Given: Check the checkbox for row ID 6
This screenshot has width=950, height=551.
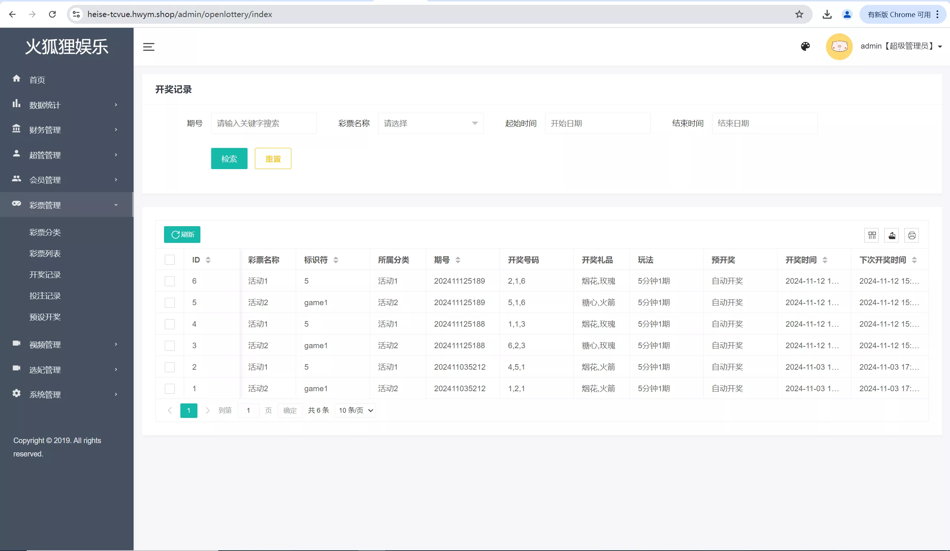Looking at the screenshot, I should [170, 281].
